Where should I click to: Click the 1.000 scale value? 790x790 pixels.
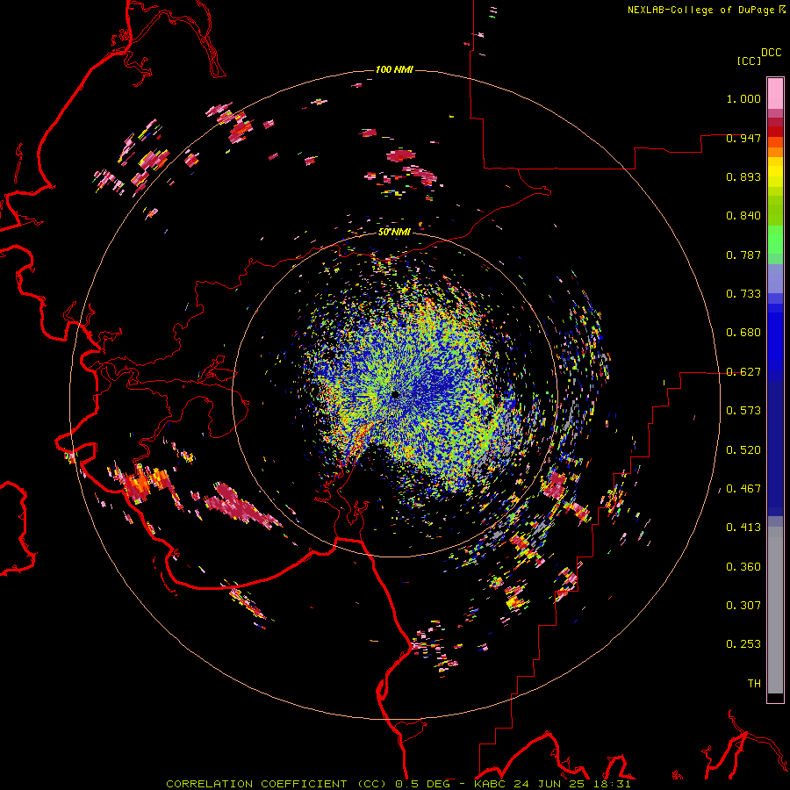[x=743, y=98]
